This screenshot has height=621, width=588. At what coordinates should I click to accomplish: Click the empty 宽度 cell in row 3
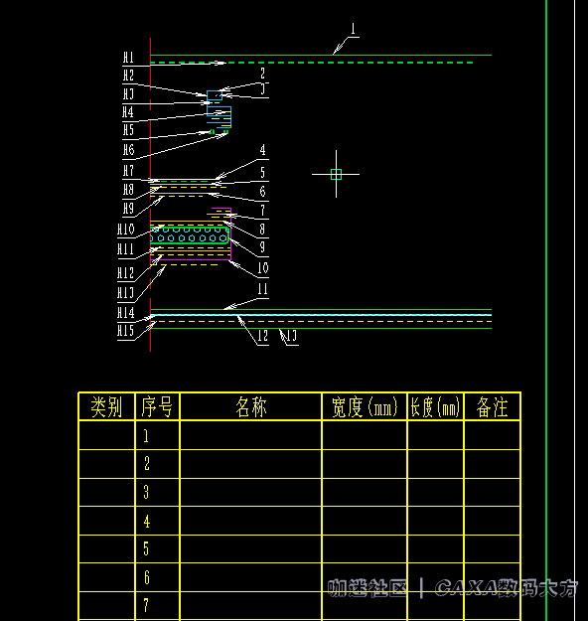pyautogui.click(x=365, y=492)
